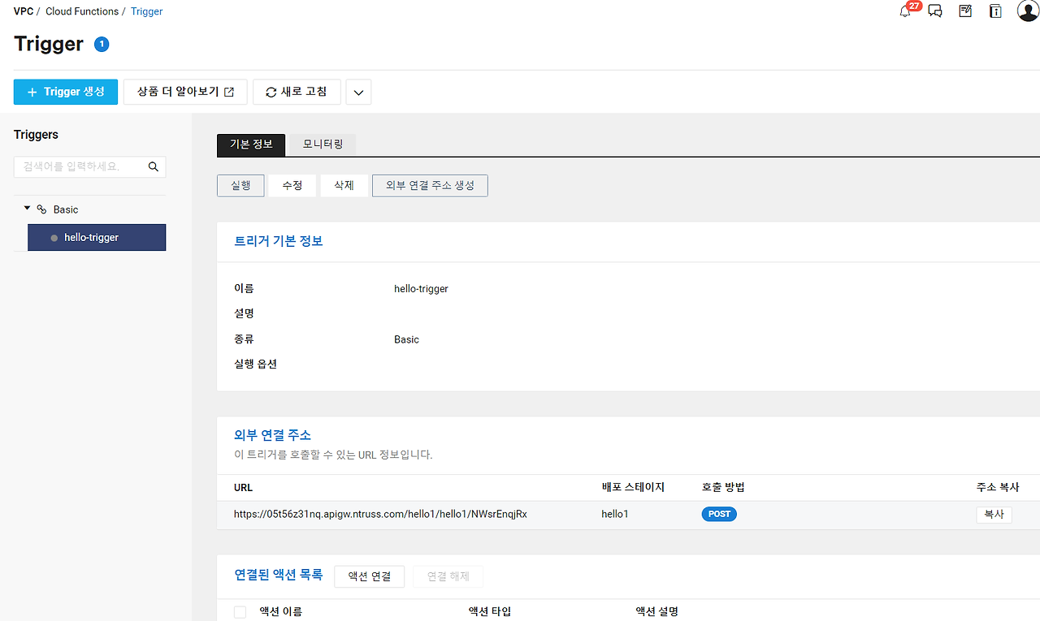This screenshot has width=1040, height=621.
Task: Click the trigger count badge
Action: (x=102, y=44)
